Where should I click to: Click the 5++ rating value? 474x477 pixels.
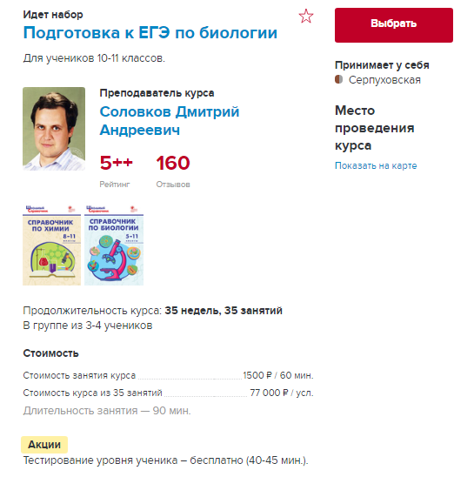[117, 163]
